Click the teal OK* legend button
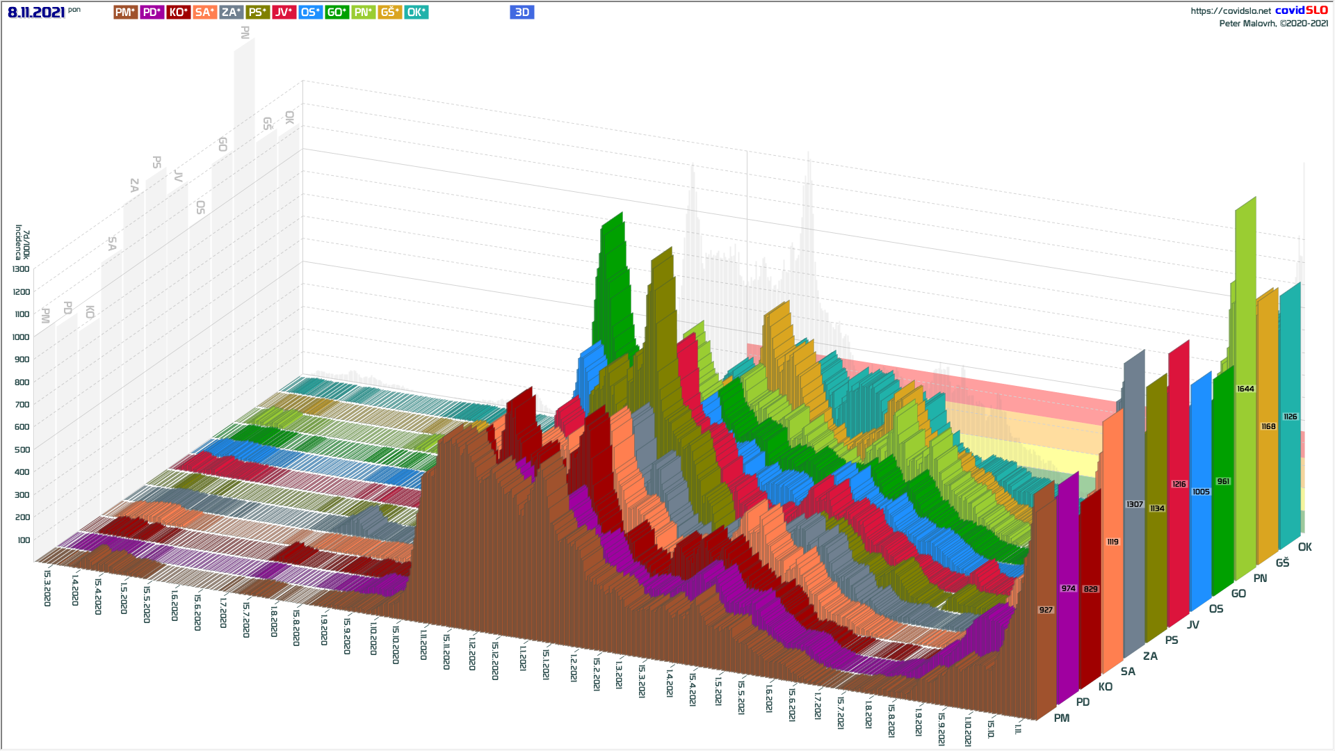This screenshot has width=1335, height=751. pos(416,13)
